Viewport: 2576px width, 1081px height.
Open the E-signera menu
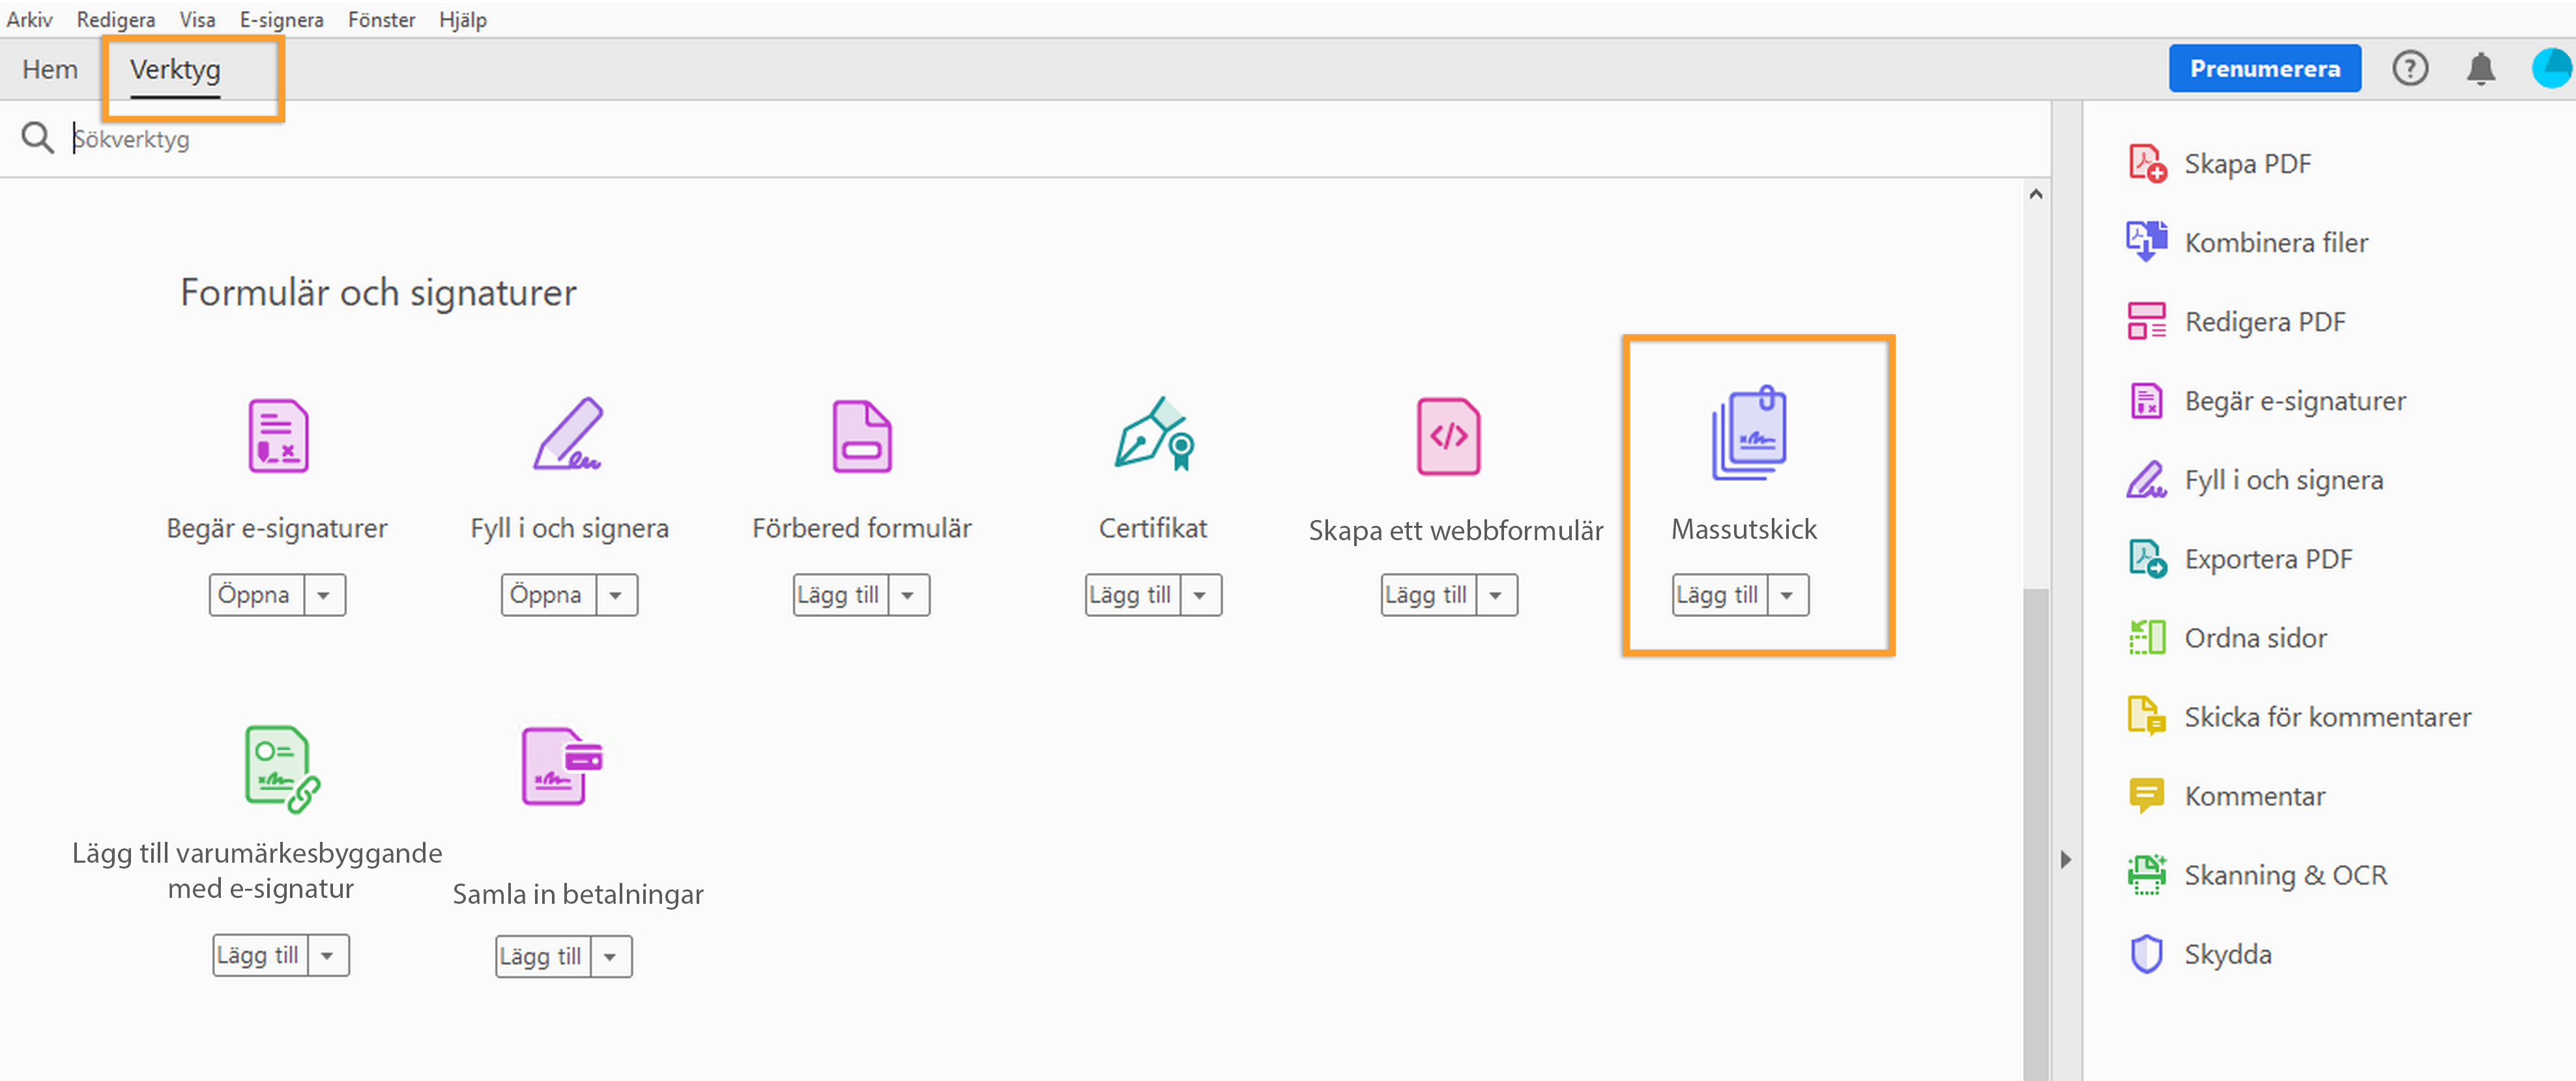(281, 19)
